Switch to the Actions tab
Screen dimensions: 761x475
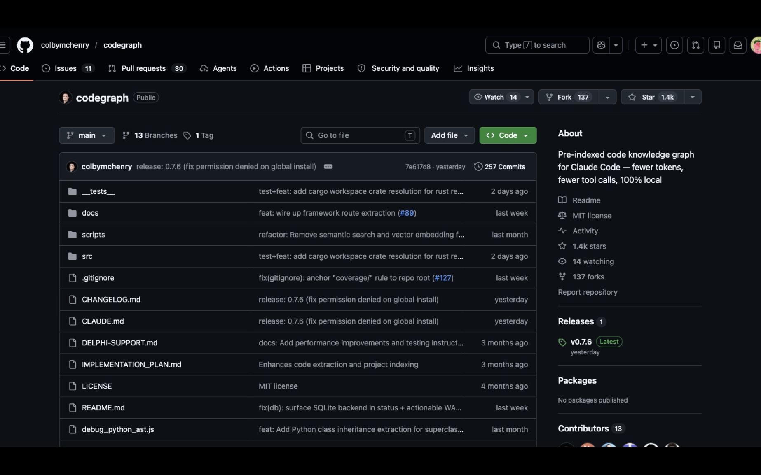pos(270,68)
